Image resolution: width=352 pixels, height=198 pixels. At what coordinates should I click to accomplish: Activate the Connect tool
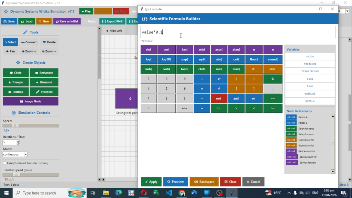pos(29,42)
